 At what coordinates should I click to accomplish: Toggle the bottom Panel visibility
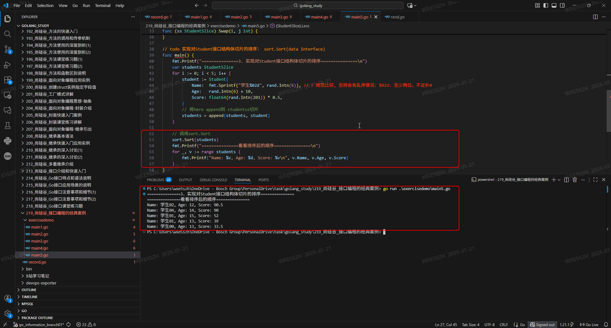554,5
